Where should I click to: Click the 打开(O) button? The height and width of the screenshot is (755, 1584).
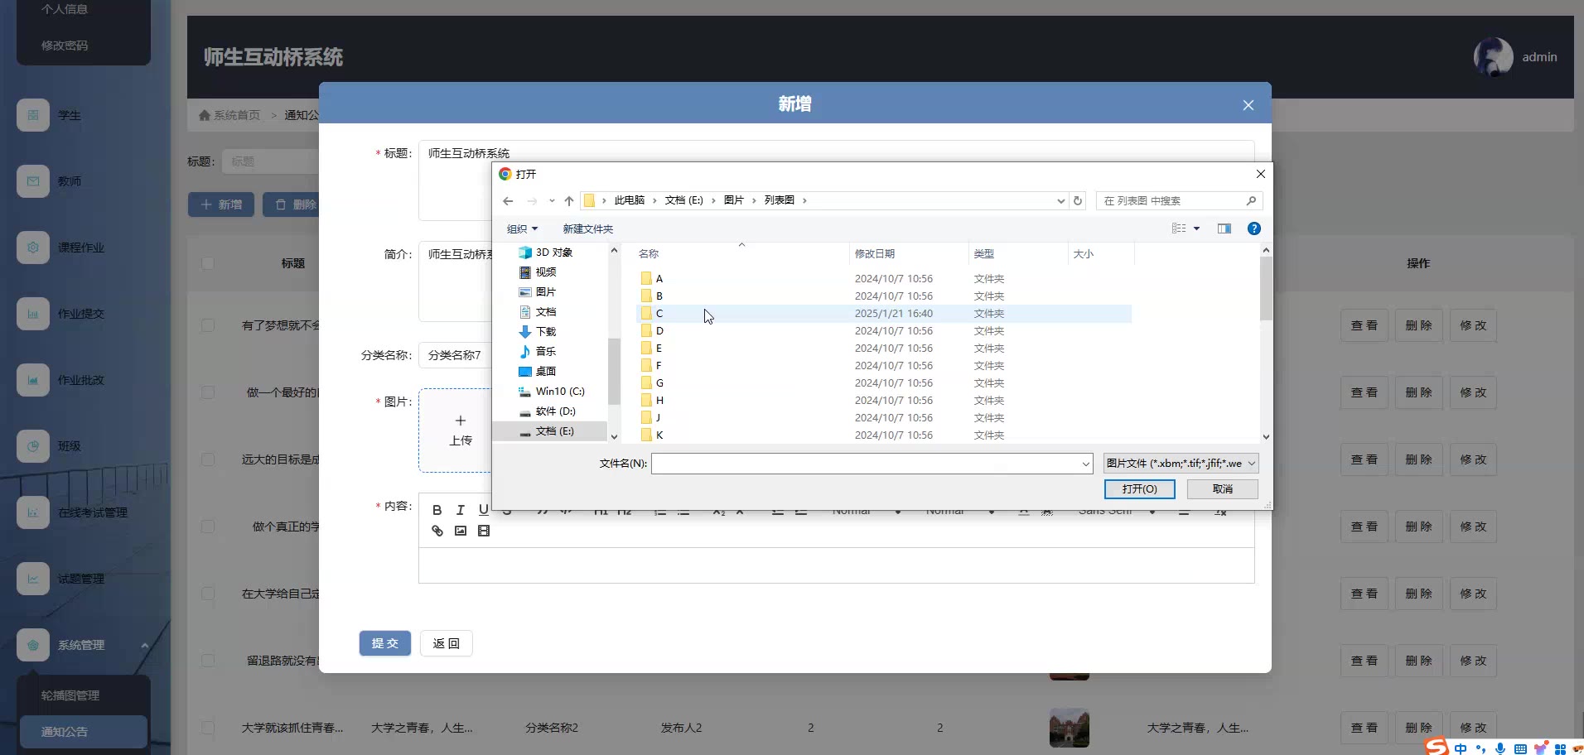(x=1139, y=489)
